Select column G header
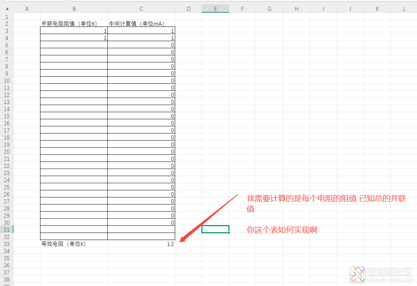This screenshot has width=417, height=286. coord(270,9)
